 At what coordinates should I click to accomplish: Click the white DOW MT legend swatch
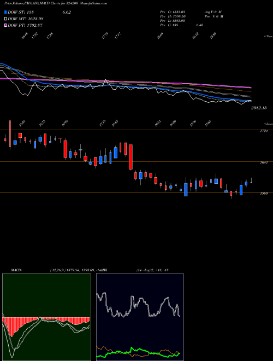click(5, 19)
